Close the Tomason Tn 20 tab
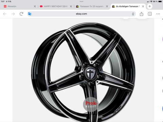This screenshot has width=163, height=122. [107, 6]
